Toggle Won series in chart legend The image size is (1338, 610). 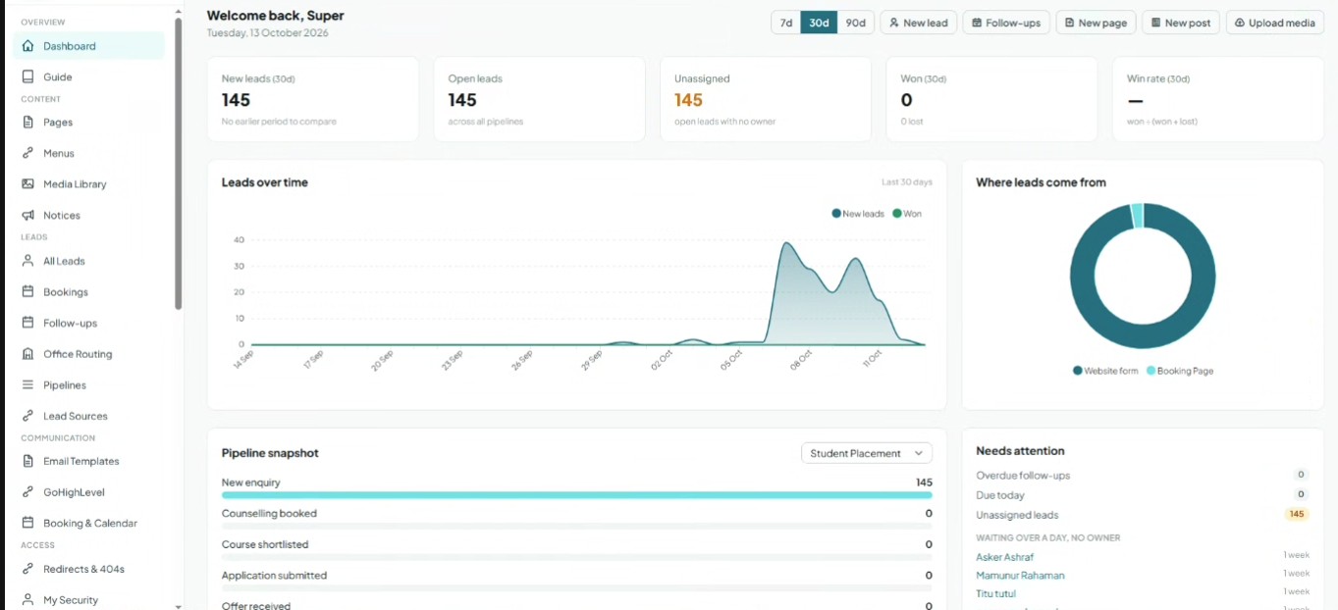pyautogui.click(x=907, y=214)
